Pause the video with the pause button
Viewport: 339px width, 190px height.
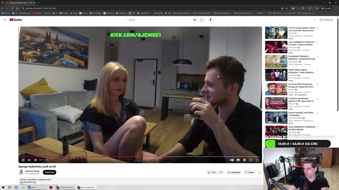[23, 160]
